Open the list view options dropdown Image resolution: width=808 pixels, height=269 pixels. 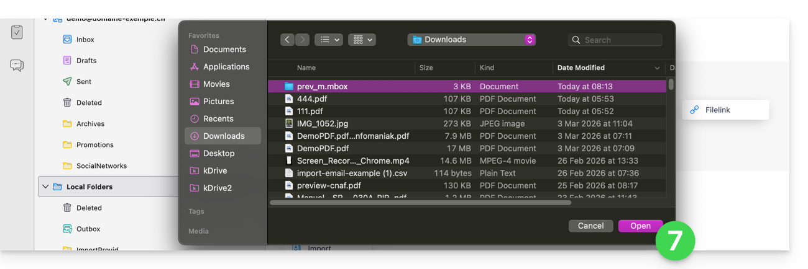tap(329, 40)
